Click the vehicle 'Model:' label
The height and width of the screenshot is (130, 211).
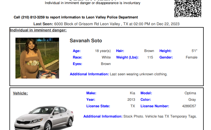point(146,93)
